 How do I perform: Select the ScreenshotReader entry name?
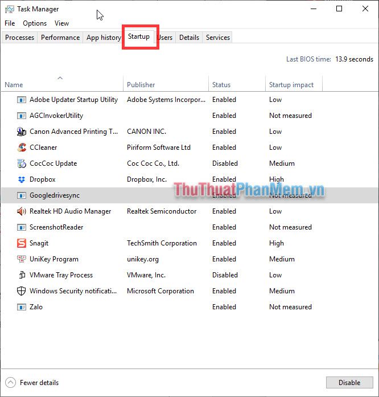(56, 227)
